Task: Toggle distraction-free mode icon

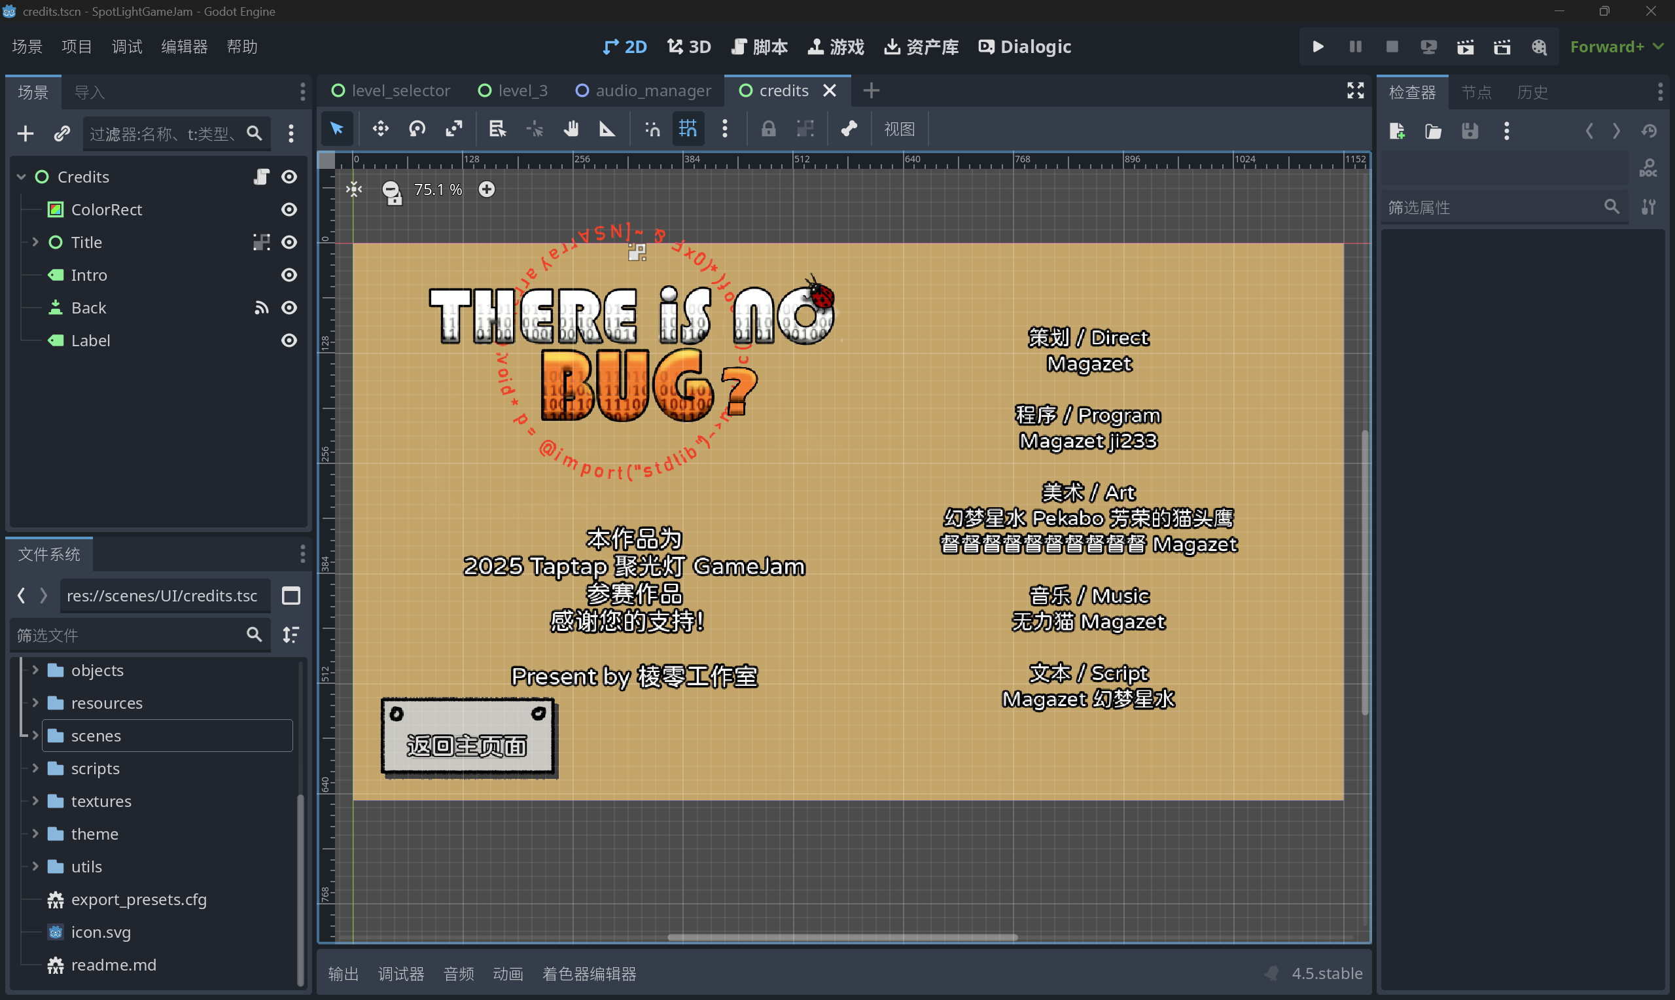Action: click(1355, 91)
